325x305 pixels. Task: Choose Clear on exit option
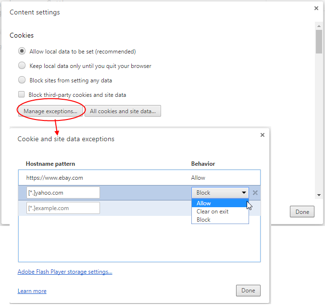[x=220, y=212]
